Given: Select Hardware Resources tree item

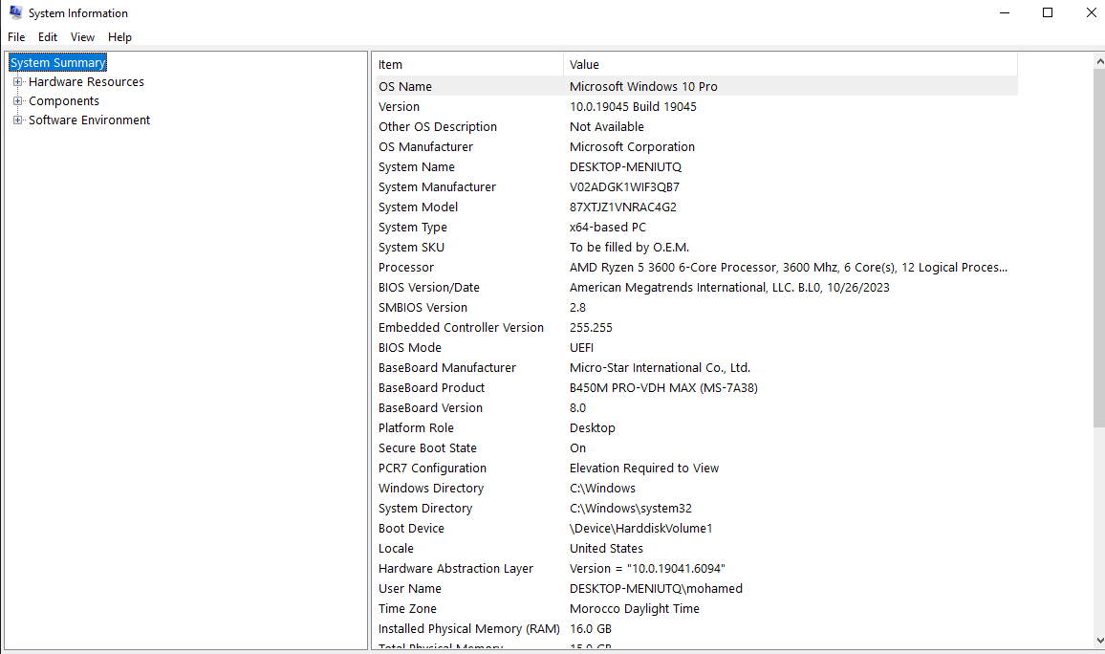Looking at the screenshot, I should [x=86, y=82].
